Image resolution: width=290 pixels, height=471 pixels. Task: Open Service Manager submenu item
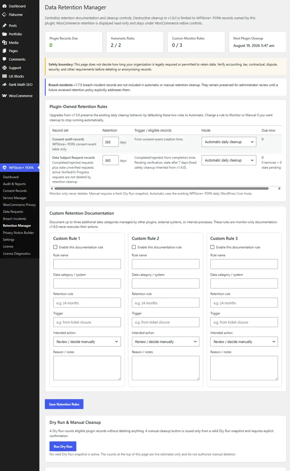pyautogui.click(x=15, y=198)
